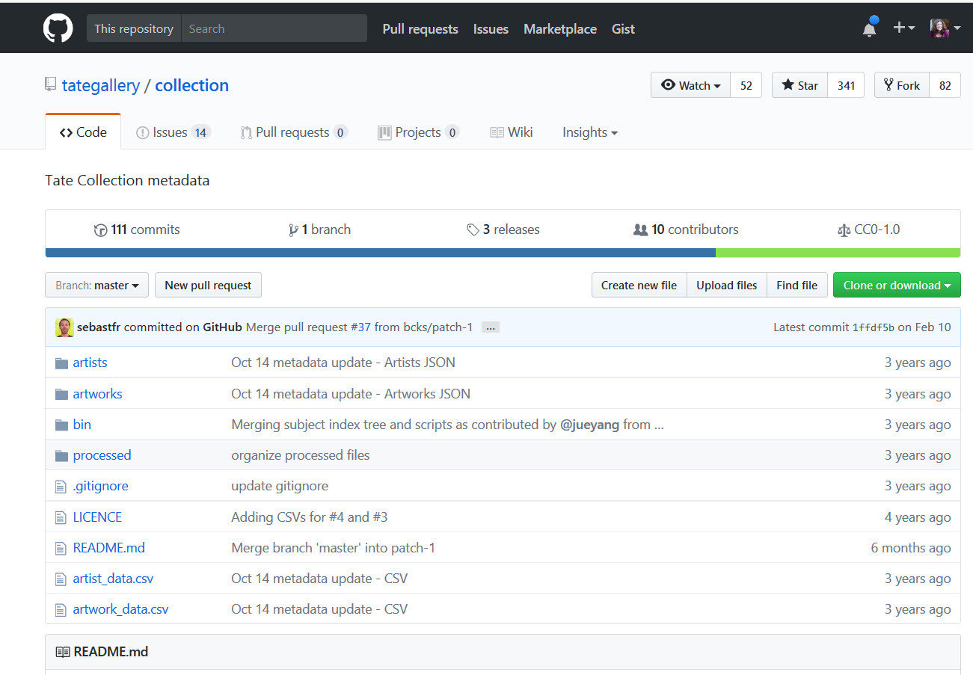Image resolution: width=973 pixels, height=675 pixels.
Task: Open GitHub home via Octocat logo
Action: (x=58, y=28)
